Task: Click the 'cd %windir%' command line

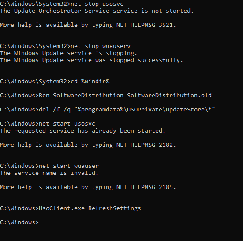Action: coord(55,82)
